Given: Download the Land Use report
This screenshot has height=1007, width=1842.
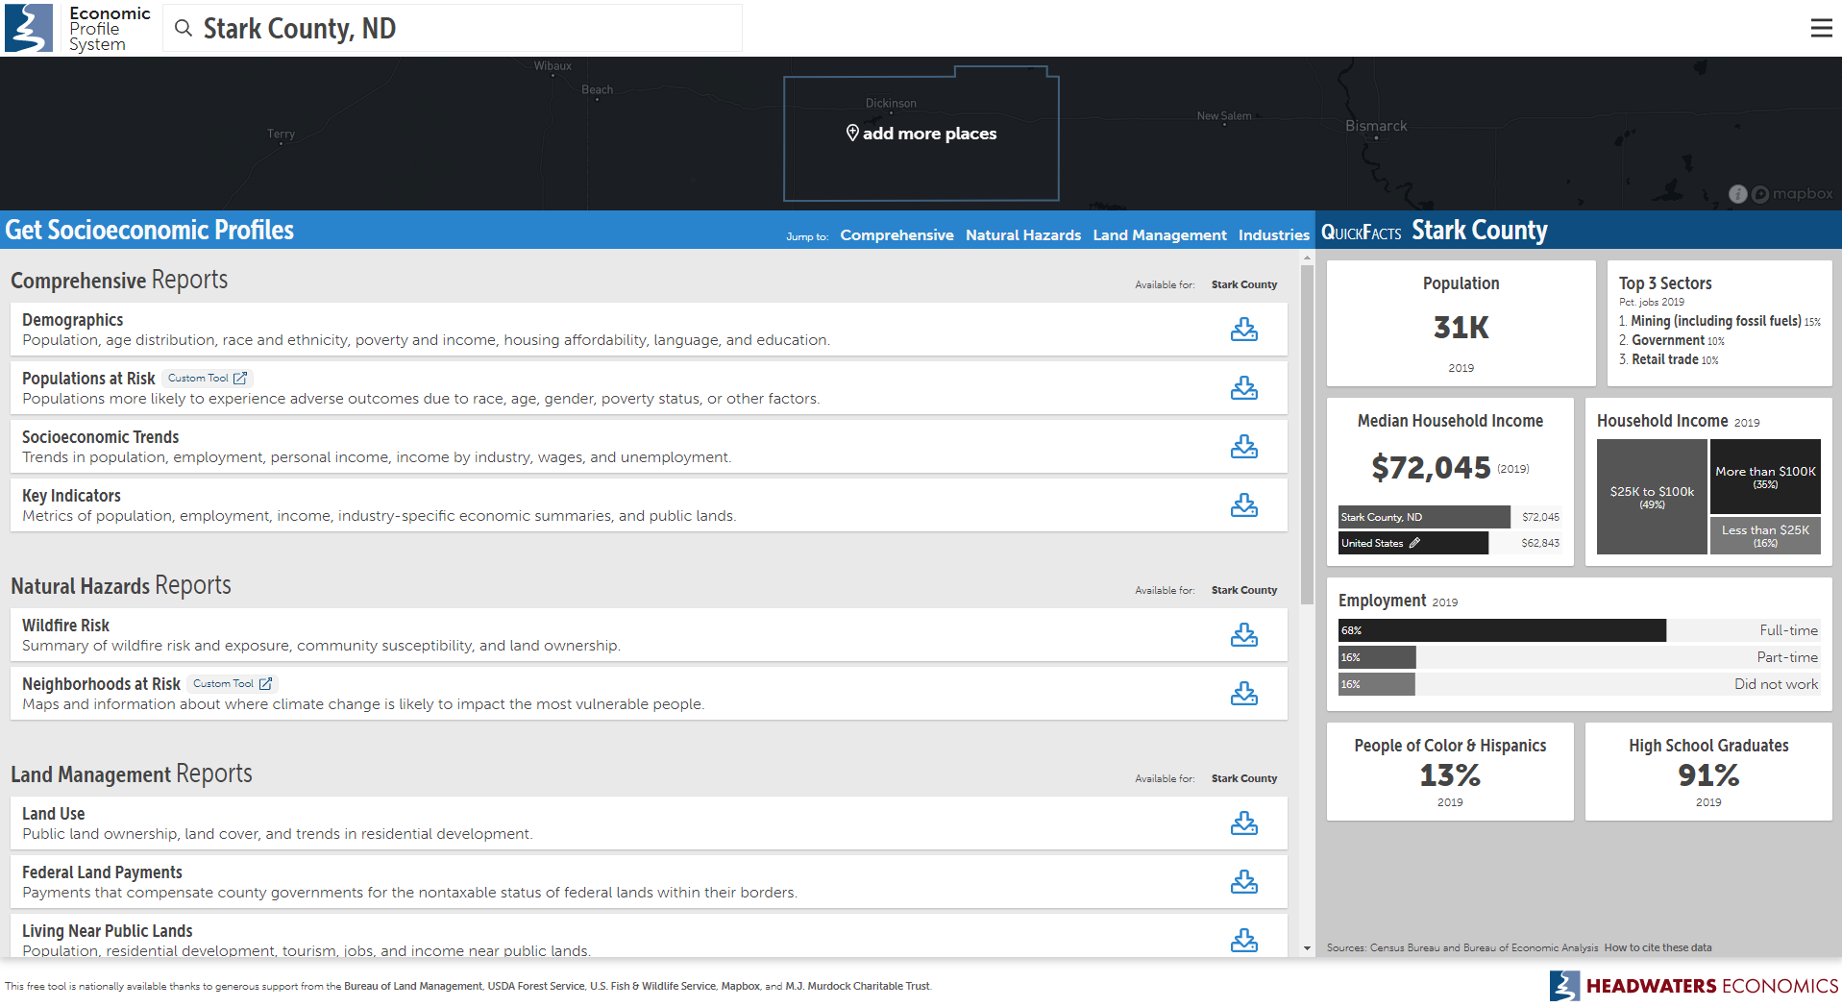Looking at the screenshot, I should pyautogui.click(x=1244, y=823).
